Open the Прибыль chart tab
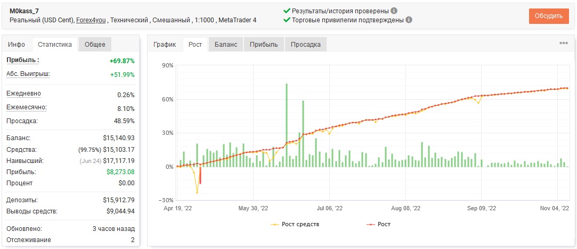The width and height of the screenshot is (577, 249). 264,45
